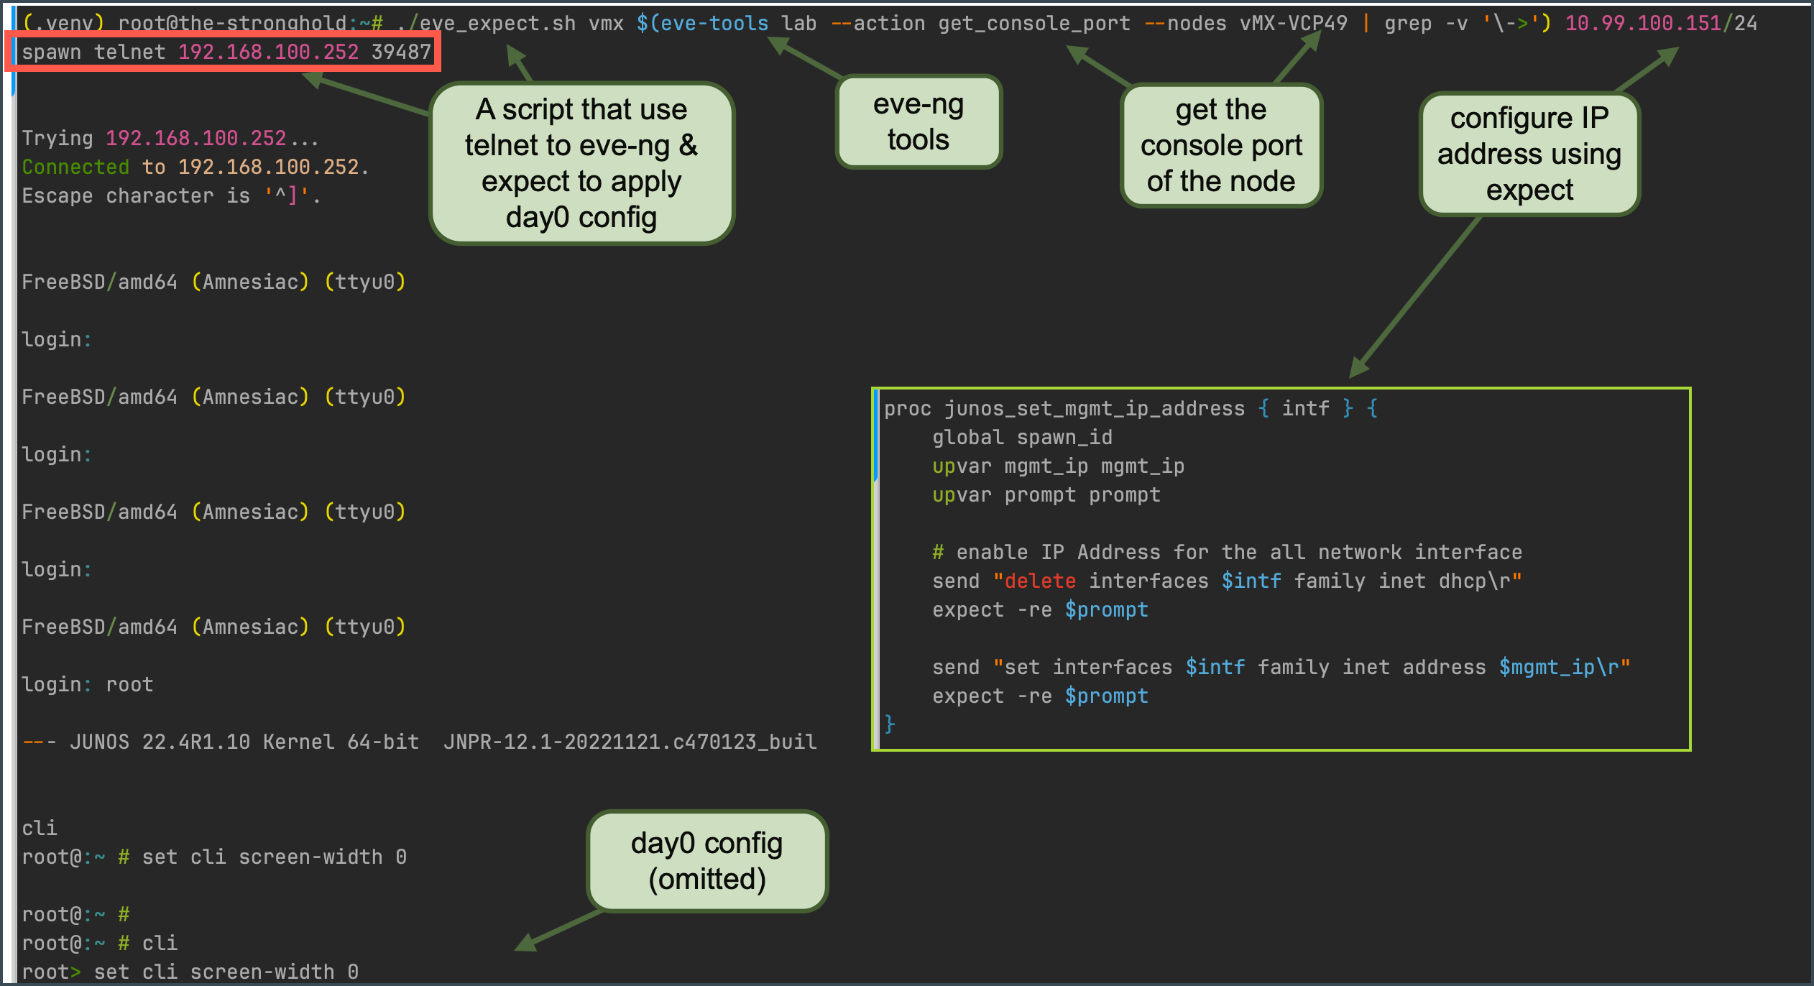Click the 'global spawn_id' code line
Screen dimensions: 1814x986
point(1021,437)
